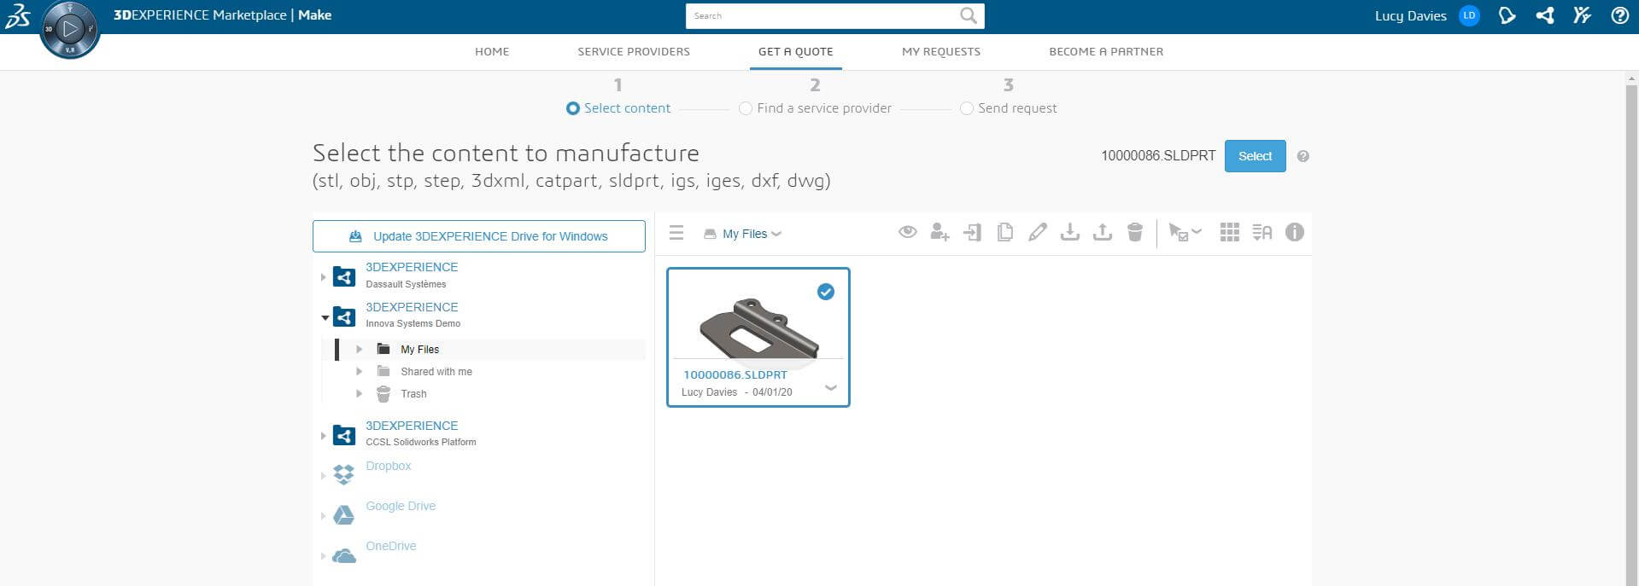
Task: Select the Send request step radio
Action: [967, 108]
